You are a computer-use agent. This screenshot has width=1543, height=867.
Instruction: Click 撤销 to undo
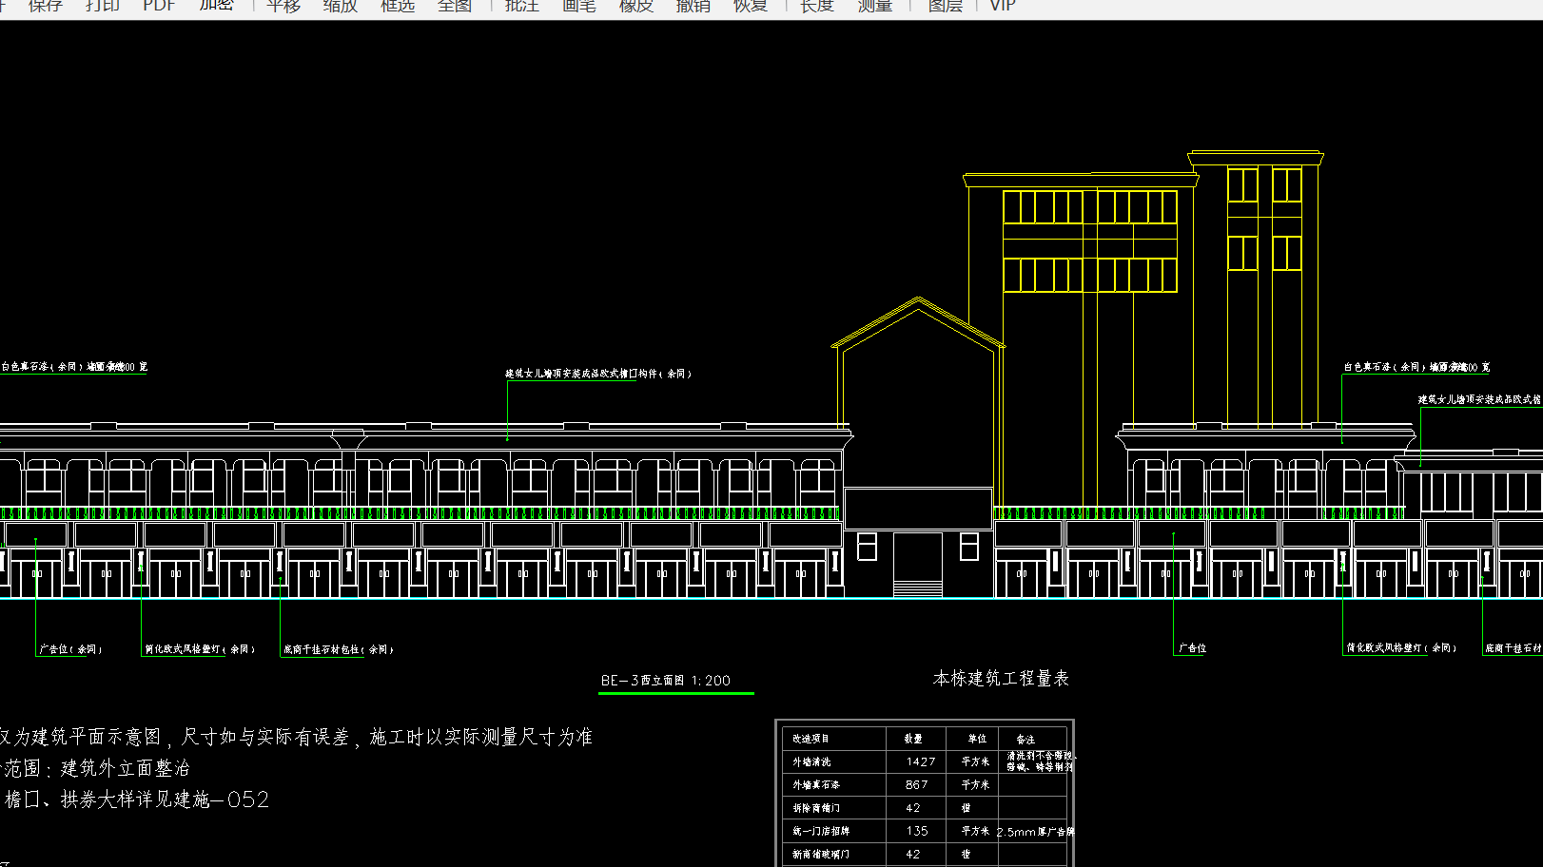pyautogui.click(x=693, y=6)
